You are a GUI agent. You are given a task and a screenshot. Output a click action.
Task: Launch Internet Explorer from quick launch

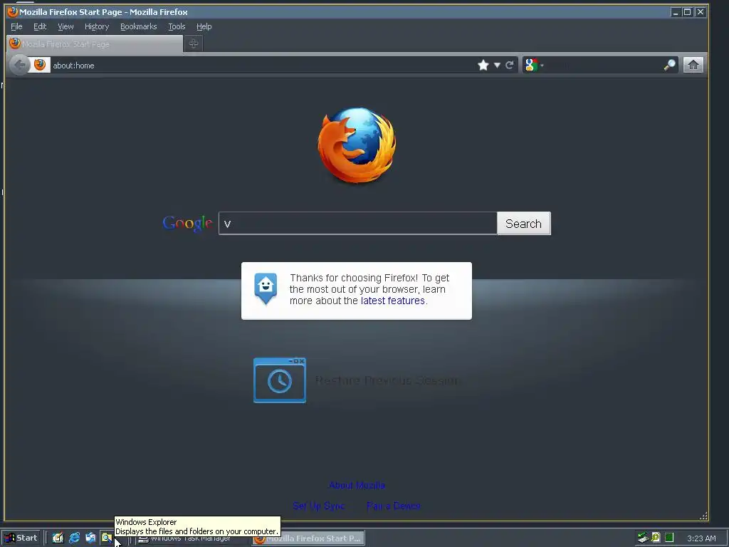[x=74, y=538]
